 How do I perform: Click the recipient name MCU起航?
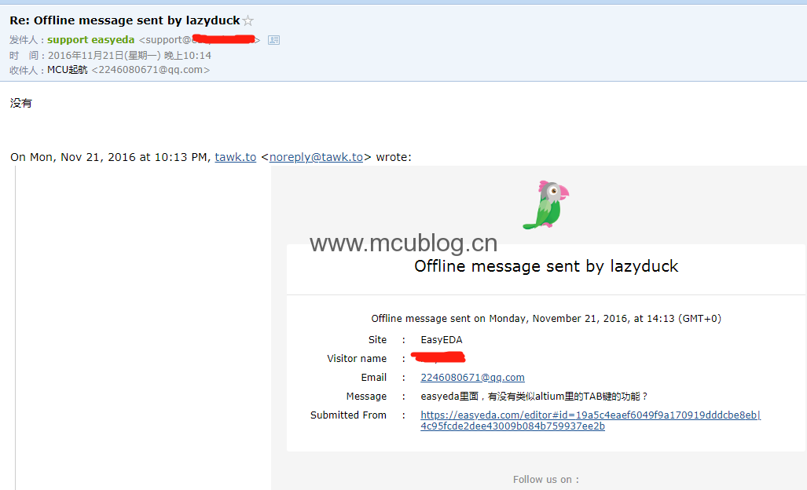[x=68, y=70]
